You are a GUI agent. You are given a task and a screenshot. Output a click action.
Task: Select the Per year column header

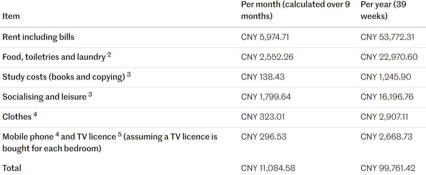click(x=383, y=10)
